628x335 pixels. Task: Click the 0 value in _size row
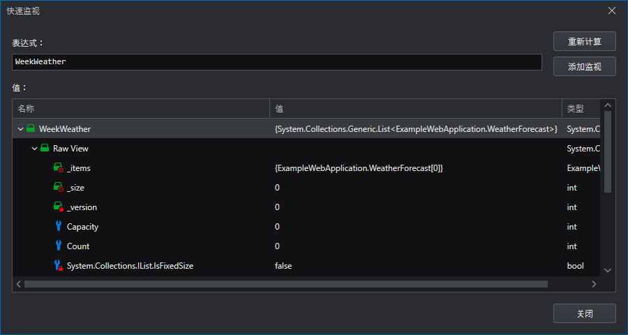coord(277,188)
